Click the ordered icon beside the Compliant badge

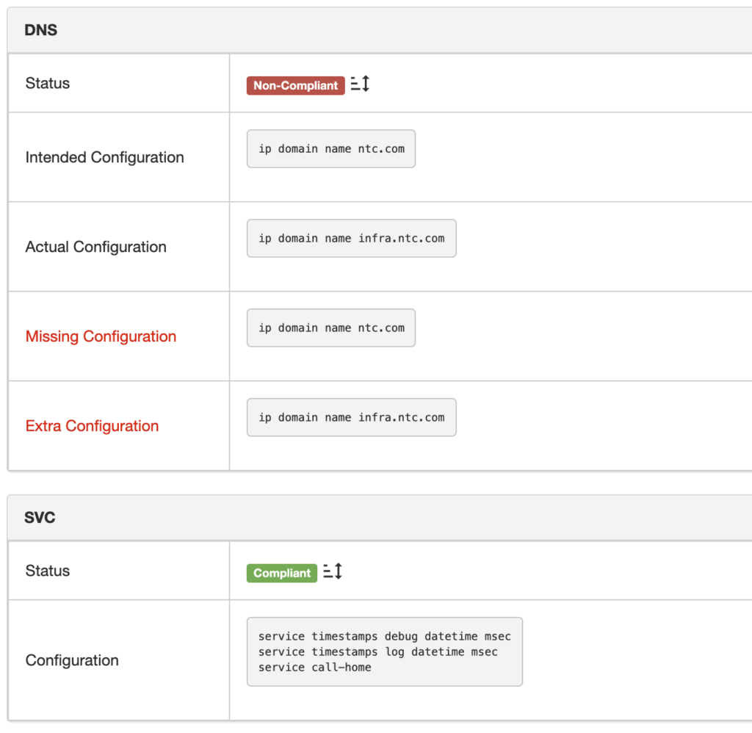tap(333, 571)
